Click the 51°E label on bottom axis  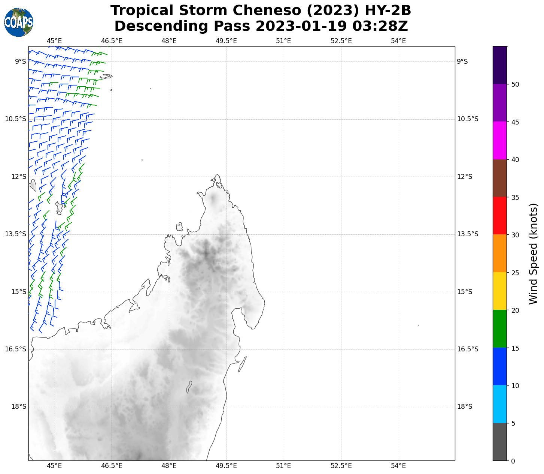tap(283, 466)
